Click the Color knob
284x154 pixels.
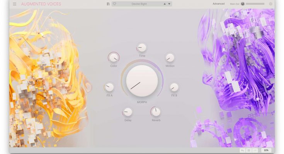113,58
